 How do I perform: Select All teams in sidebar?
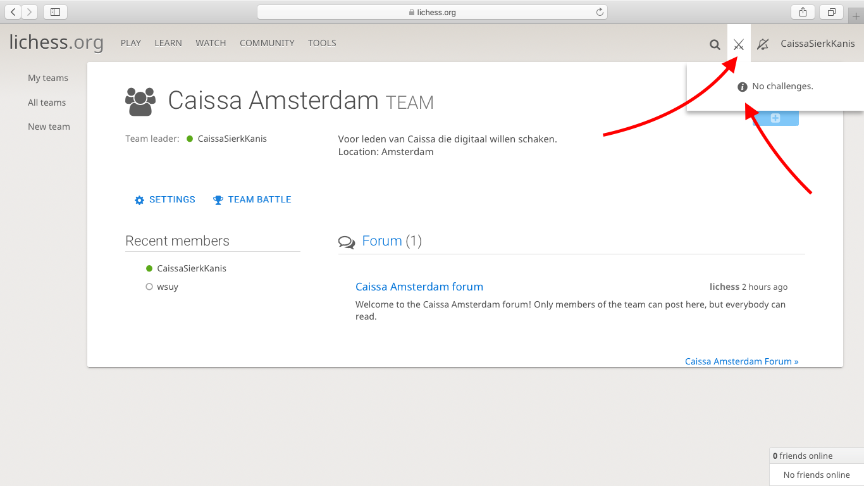pyautogui.click(x=47, y=103)
